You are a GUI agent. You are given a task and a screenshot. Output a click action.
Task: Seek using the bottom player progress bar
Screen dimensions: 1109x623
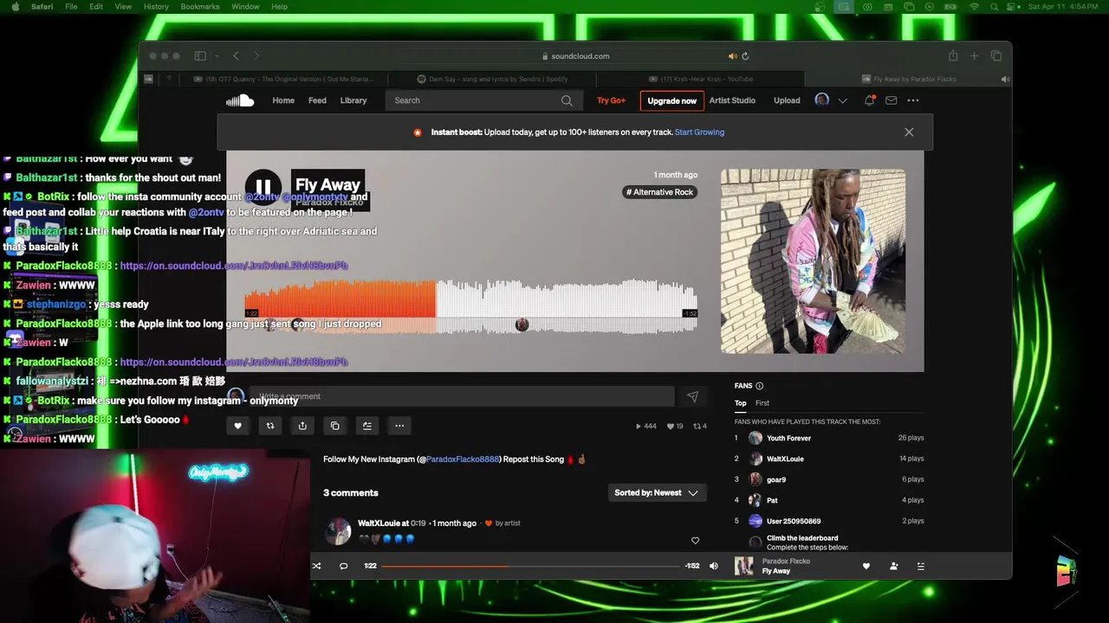point(531,566)
